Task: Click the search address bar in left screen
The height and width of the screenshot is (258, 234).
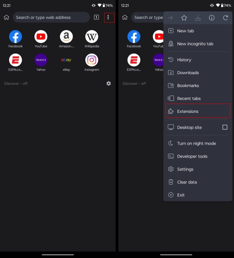Action: (x=51, y=18)
